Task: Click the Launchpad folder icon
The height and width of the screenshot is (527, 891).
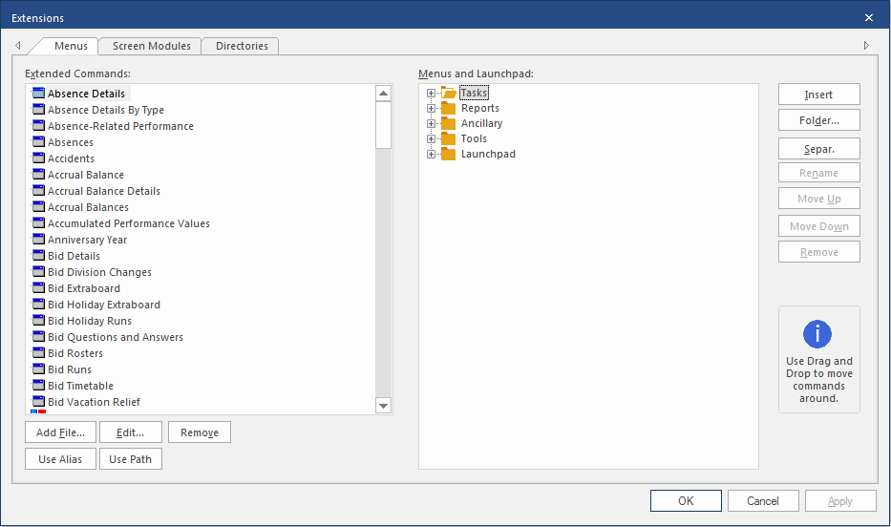Action: click(x=449, y=155)
